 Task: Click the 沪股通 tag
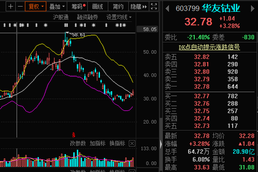click(x=61, y=17)
